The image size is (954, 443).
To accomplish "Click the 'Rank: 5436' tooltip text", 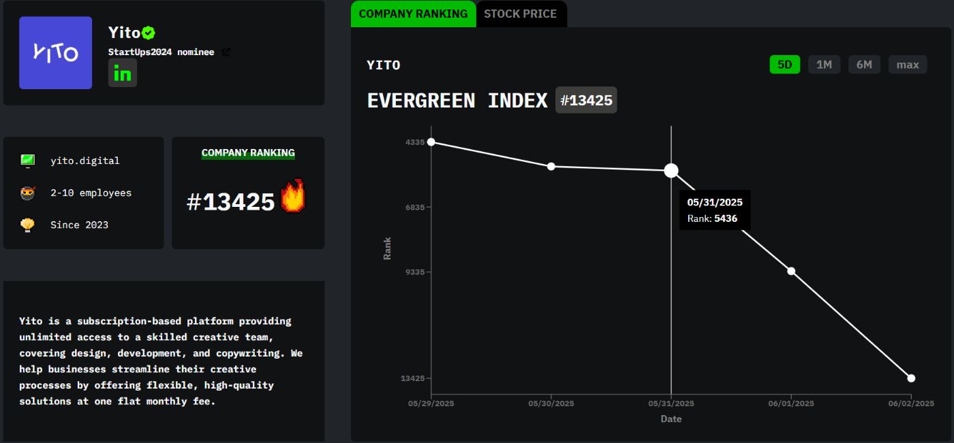I will (x=712, y=218).
